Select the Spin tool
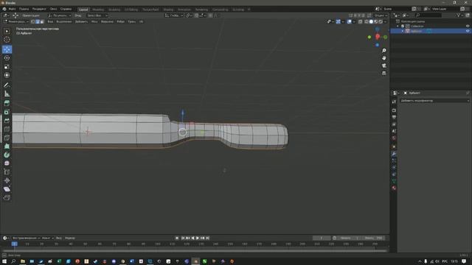This screenshot has height=265, width=472. click(x=7, y=155)
